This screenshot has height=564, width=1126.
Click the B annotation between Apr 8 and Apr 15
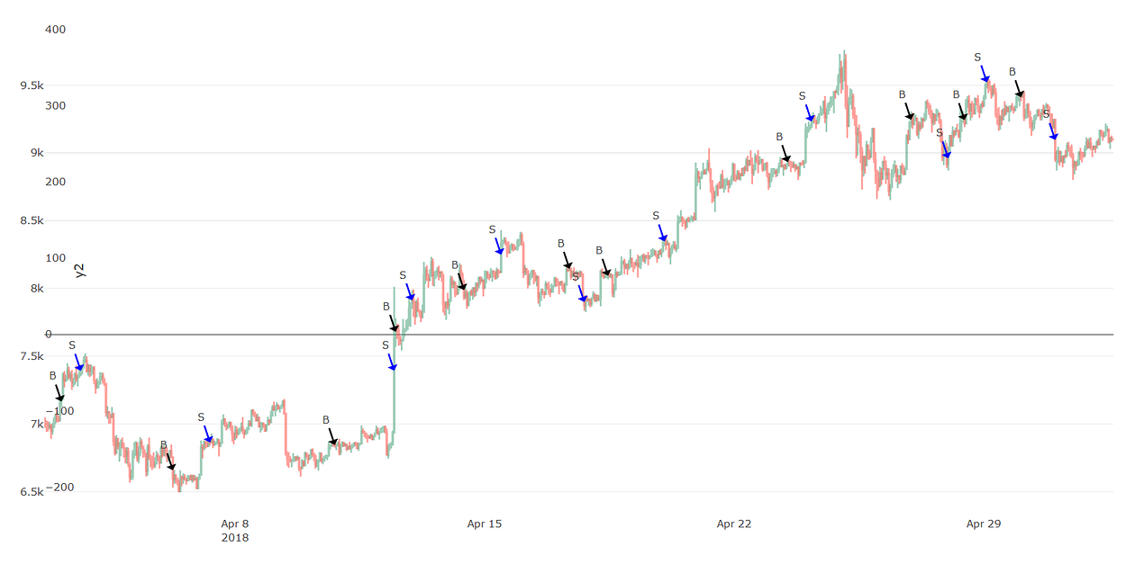tap(326, 420)
